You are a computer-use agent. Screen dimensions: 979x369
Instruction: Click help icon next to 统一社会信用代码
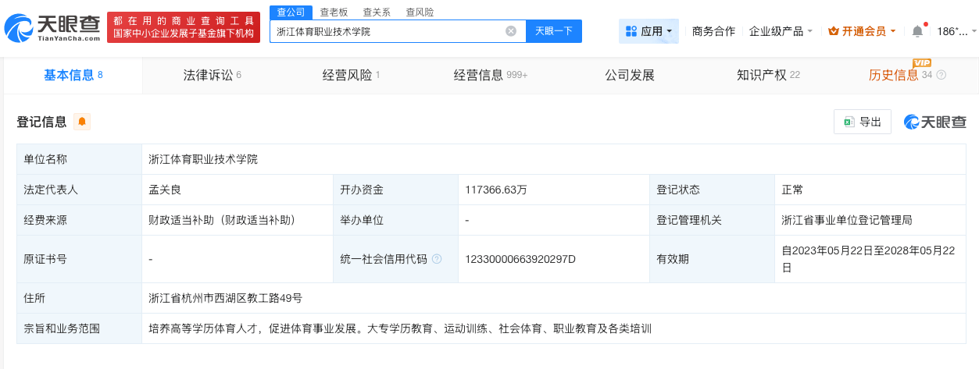click(437, 259)
